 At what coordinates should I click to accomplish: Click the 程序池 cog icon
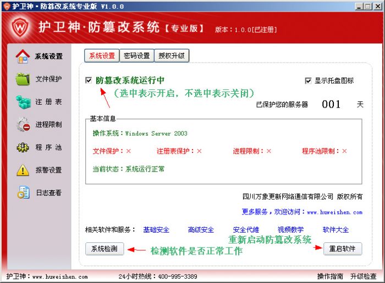click(x=23, y=148)
